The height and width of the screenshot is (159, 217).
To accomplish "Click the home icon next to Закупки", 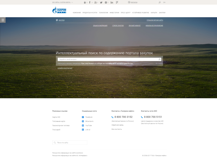I will click(57, 20).
